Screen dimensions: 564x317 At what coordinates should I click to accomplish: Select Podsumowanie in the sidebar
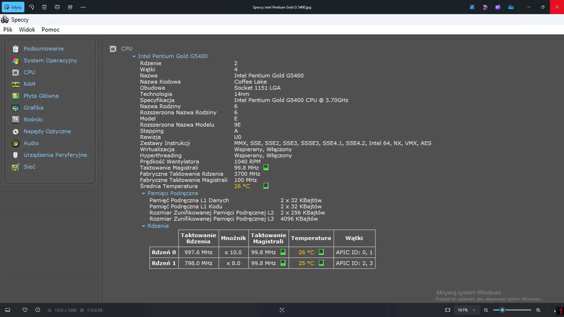pyautogui.click(x=43, y=49)
